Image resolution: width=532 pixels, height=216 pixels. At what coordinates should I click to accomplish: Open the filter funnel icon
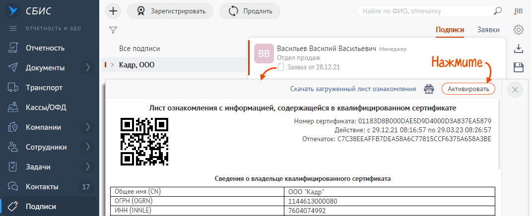click(x=113, y=30)
